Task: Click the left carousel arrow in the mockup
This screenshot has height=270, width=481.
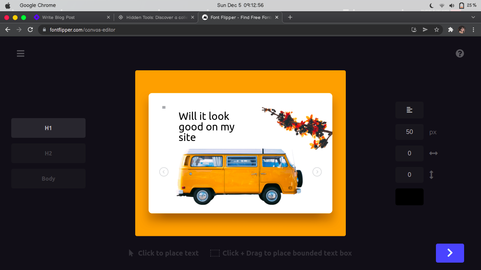Action: 164,172
